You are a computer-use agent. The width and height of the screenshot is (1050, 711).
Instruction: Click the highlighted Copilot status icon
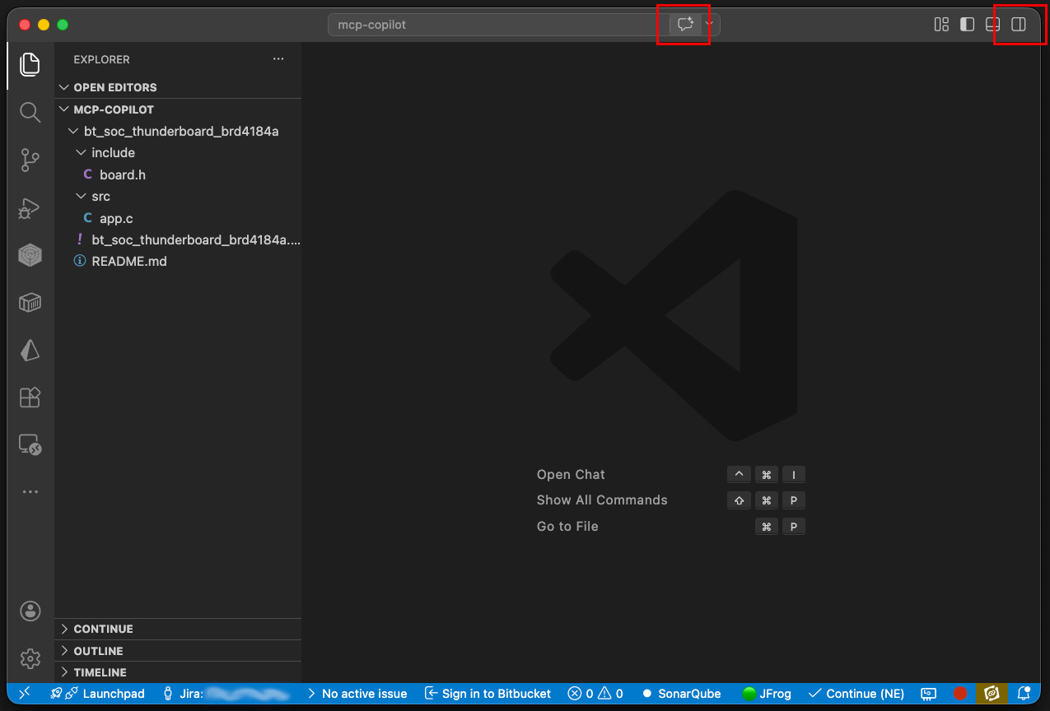pos(992,694)
